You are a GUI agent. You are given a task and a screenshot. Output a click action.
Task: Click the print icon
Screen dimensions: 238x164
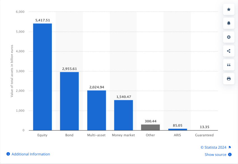228,79
